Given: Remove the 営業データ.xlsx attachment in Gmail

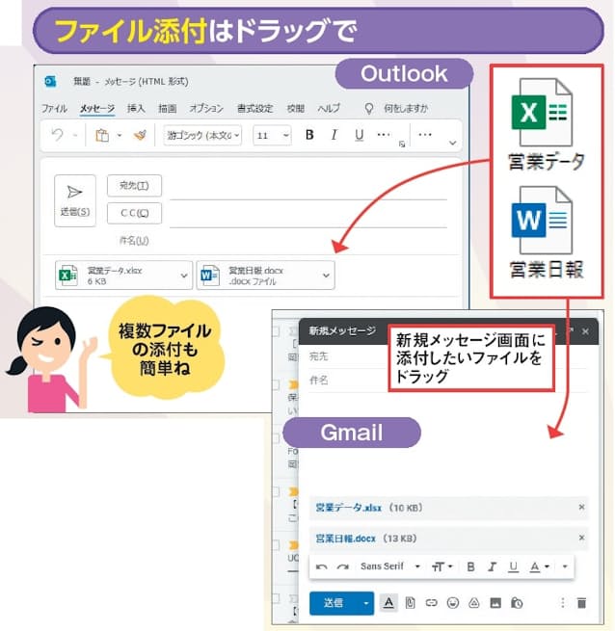Looking at the screenshot, I should [581, 507].
